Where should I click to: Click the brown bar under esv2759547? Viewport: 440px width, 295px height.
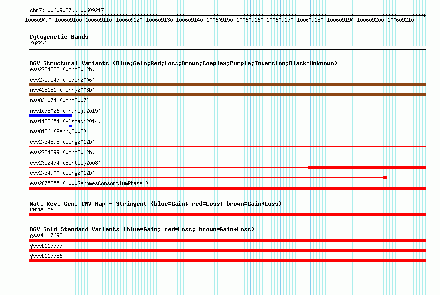tap(227, 84)
